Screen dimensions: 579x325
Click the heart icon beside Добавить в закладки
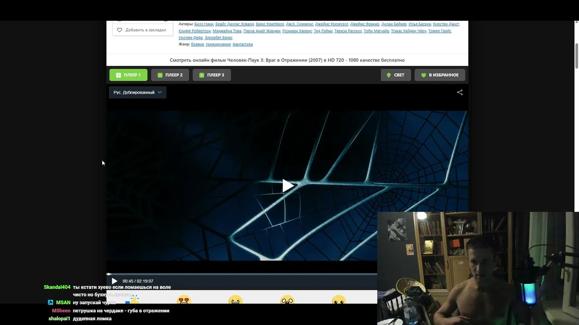(x=119, y=30)
